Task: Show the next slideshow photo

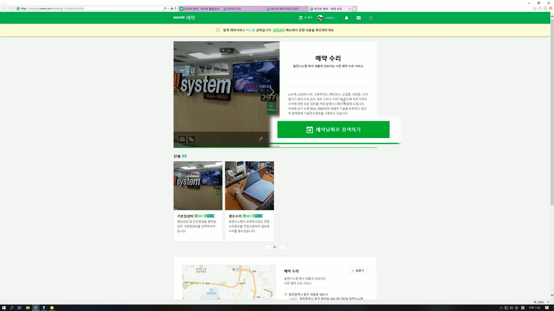Action: pyautogui.click(x=272, y=92)
